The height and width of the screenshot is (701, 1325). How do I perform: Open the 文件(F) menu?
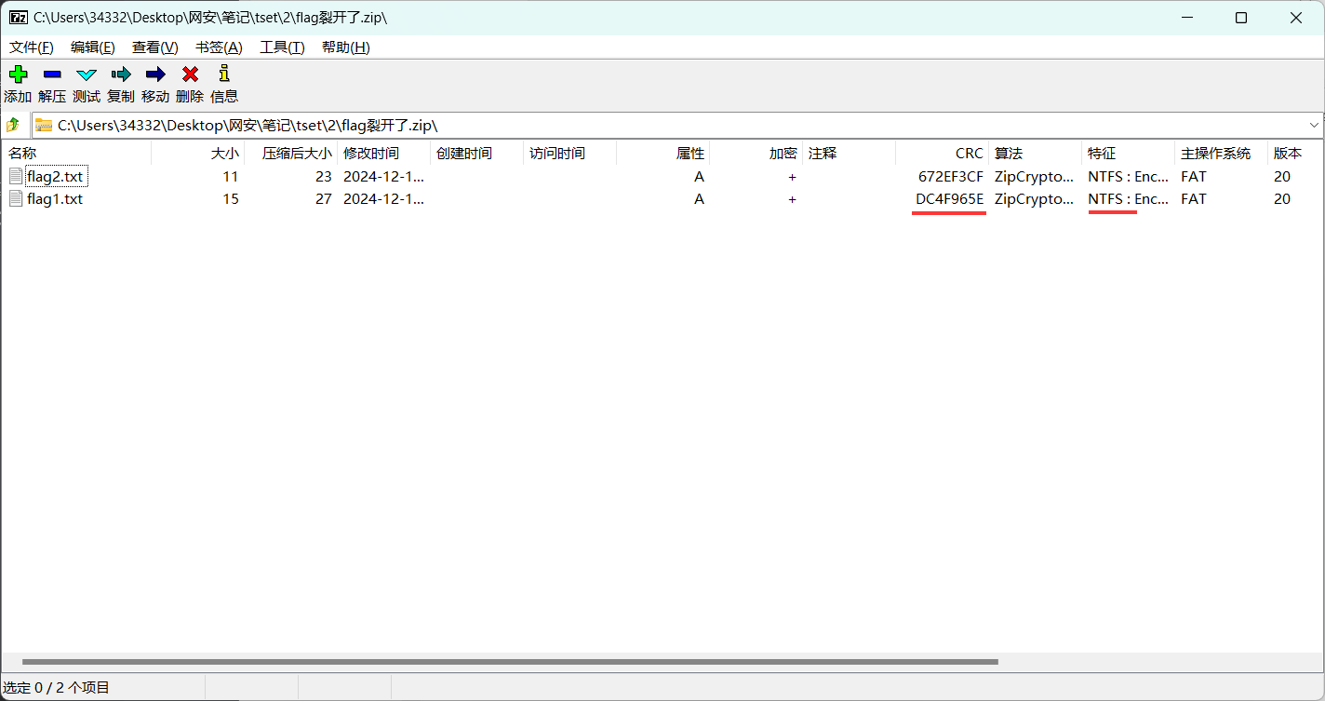point(31,47)
